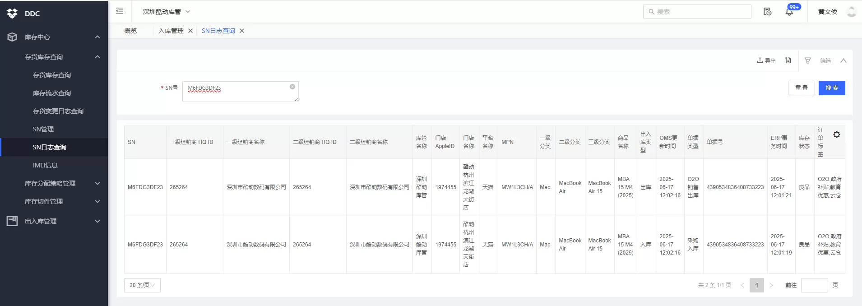Clear the SN number input field
This screenshot has height=306, width=862.
[292, 87]
